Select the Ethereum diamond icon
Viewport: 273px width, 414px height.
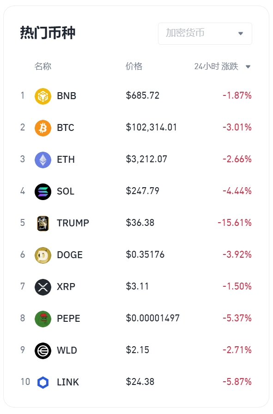[43, 160]
